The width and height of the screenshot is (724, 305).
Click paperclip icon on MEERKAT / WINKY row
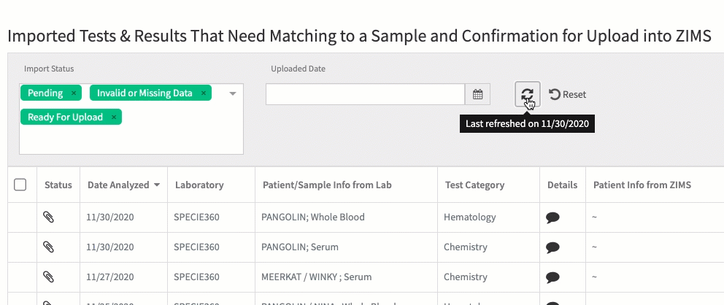point(48,277)
